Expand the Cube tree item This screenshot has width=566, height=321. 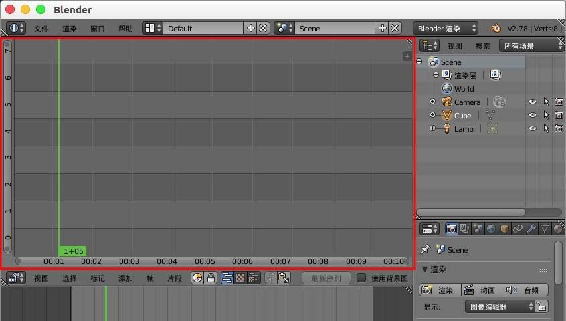pos(432,115)
